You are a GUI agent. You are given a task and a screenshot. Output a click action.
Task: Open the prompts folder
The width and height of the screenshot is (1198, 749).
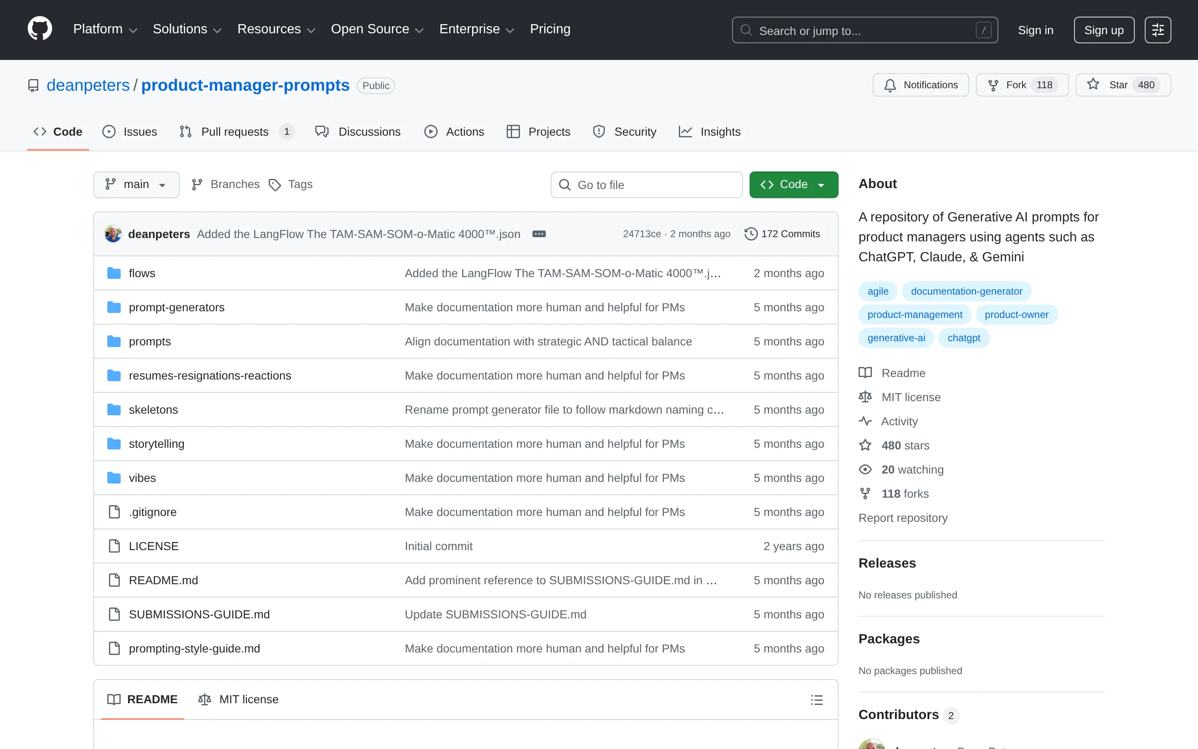pos(149,341)
